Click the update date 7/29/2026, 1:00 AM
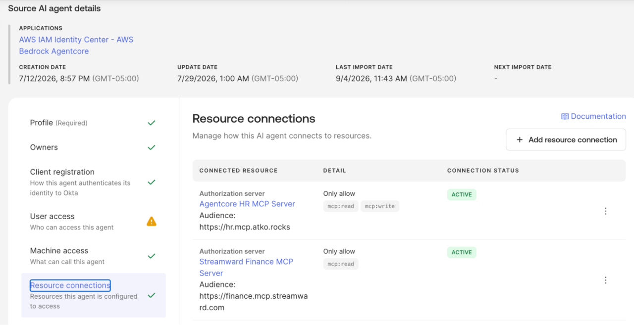Image resolution: width=634 pixels, height=325 pixels. (x=213, y=78)
